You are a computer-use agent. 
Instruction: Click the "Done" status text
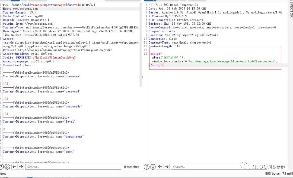[3, 173]
